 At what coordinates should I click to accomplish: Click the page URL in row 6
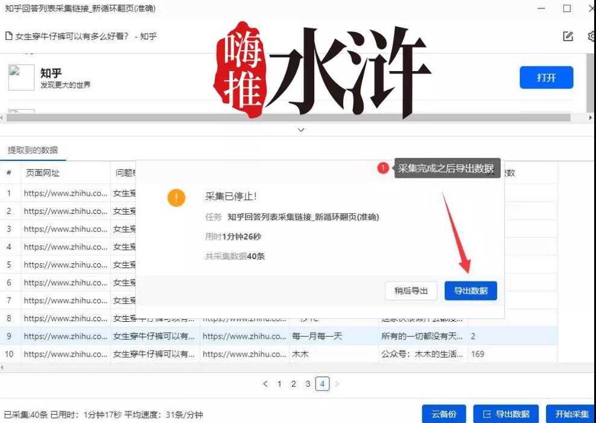65,283
